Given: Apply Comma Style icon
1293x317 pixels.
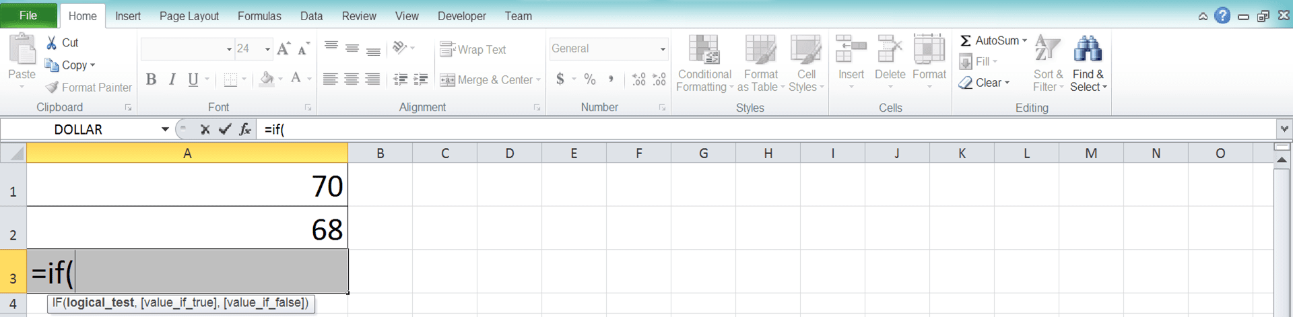Looking at the screenshot, I should [x=611, y=79].
